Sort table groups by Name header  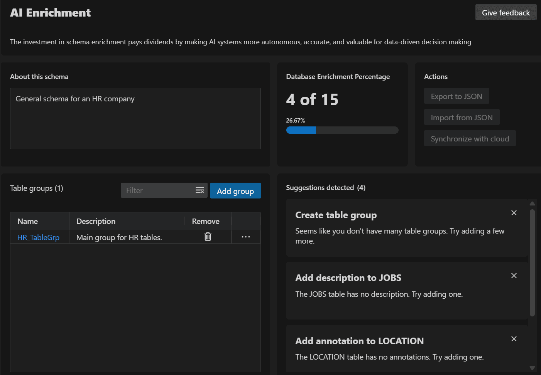[27, 221]
